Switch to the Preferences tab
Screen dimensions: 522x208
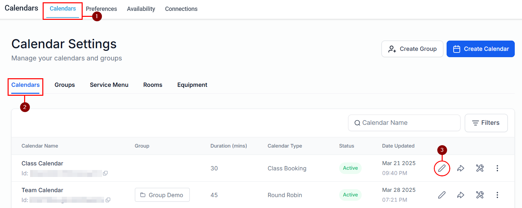101,9
